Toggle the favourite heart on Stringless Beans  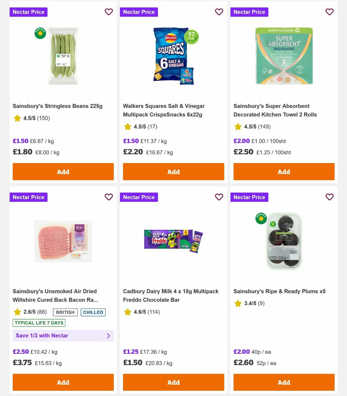point(109,12)
